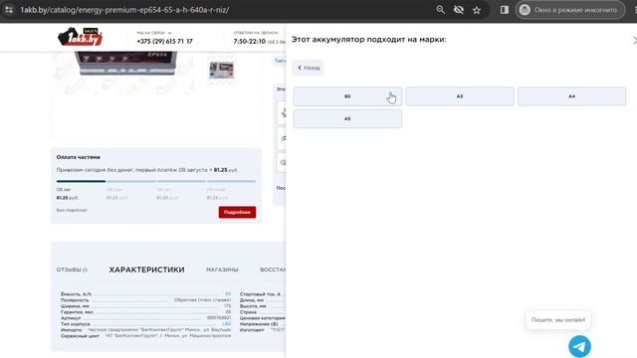The width and height of the screenshot is (637, 358).
Task: Click the Тип корпуса value link
Action: click(227, 324)
